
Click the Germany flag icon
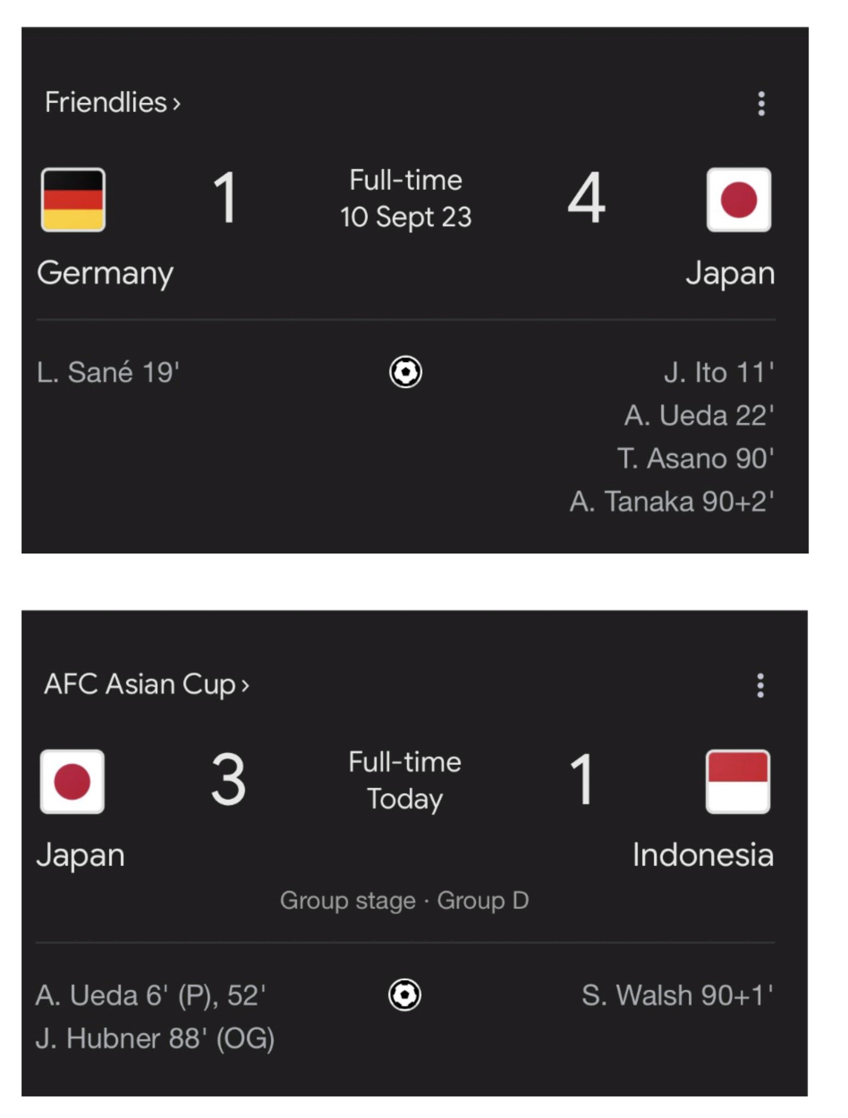pos(73,200)
